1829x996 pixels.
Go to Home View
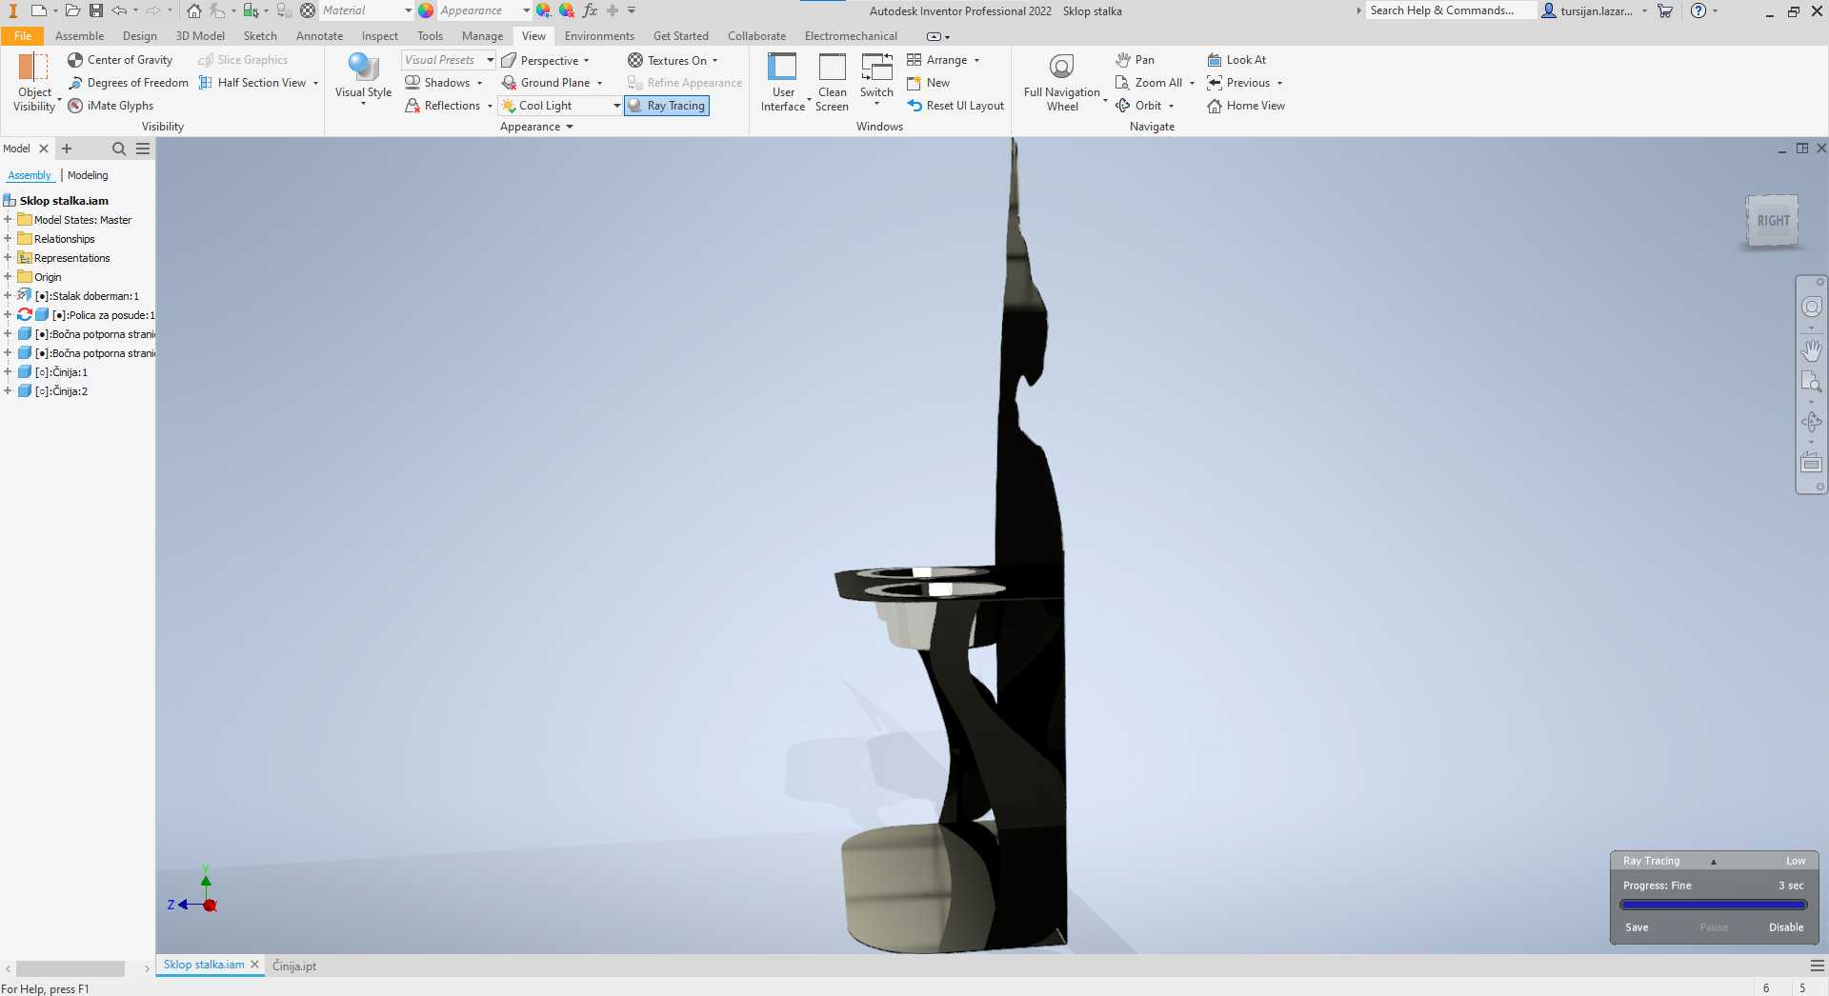point(1246,106)
